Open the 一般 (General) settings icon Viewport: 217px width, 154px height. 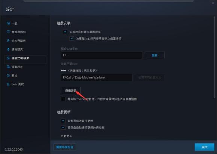point(8,23)
